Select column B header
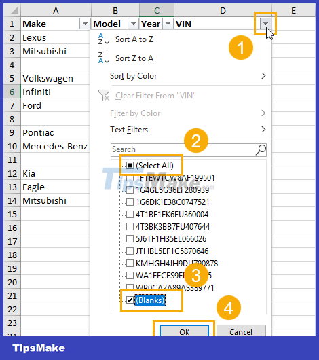The width and height of the screenshot is (319, 360). click(x=115, y=11)
